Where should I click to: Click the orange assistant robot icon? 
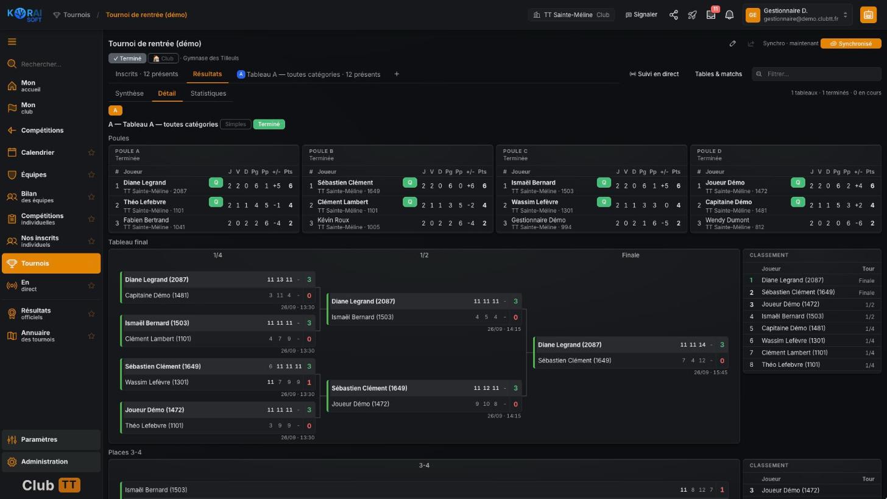868,15
